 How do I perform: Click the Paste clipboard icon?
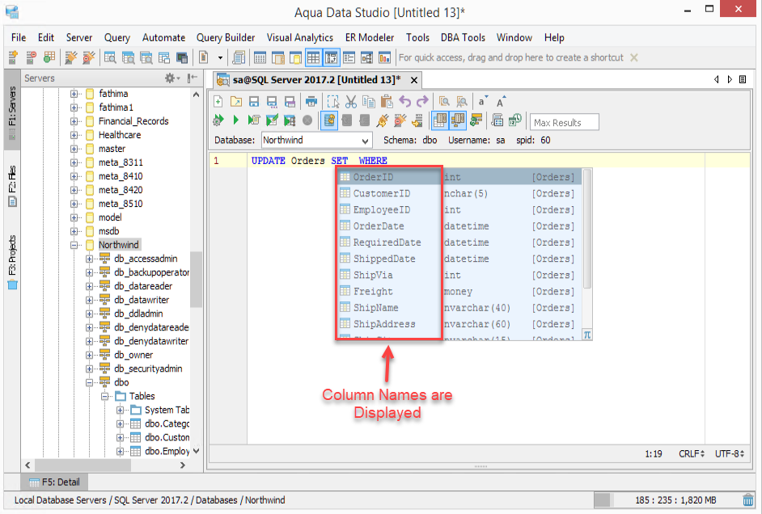(x=387, y=102)
